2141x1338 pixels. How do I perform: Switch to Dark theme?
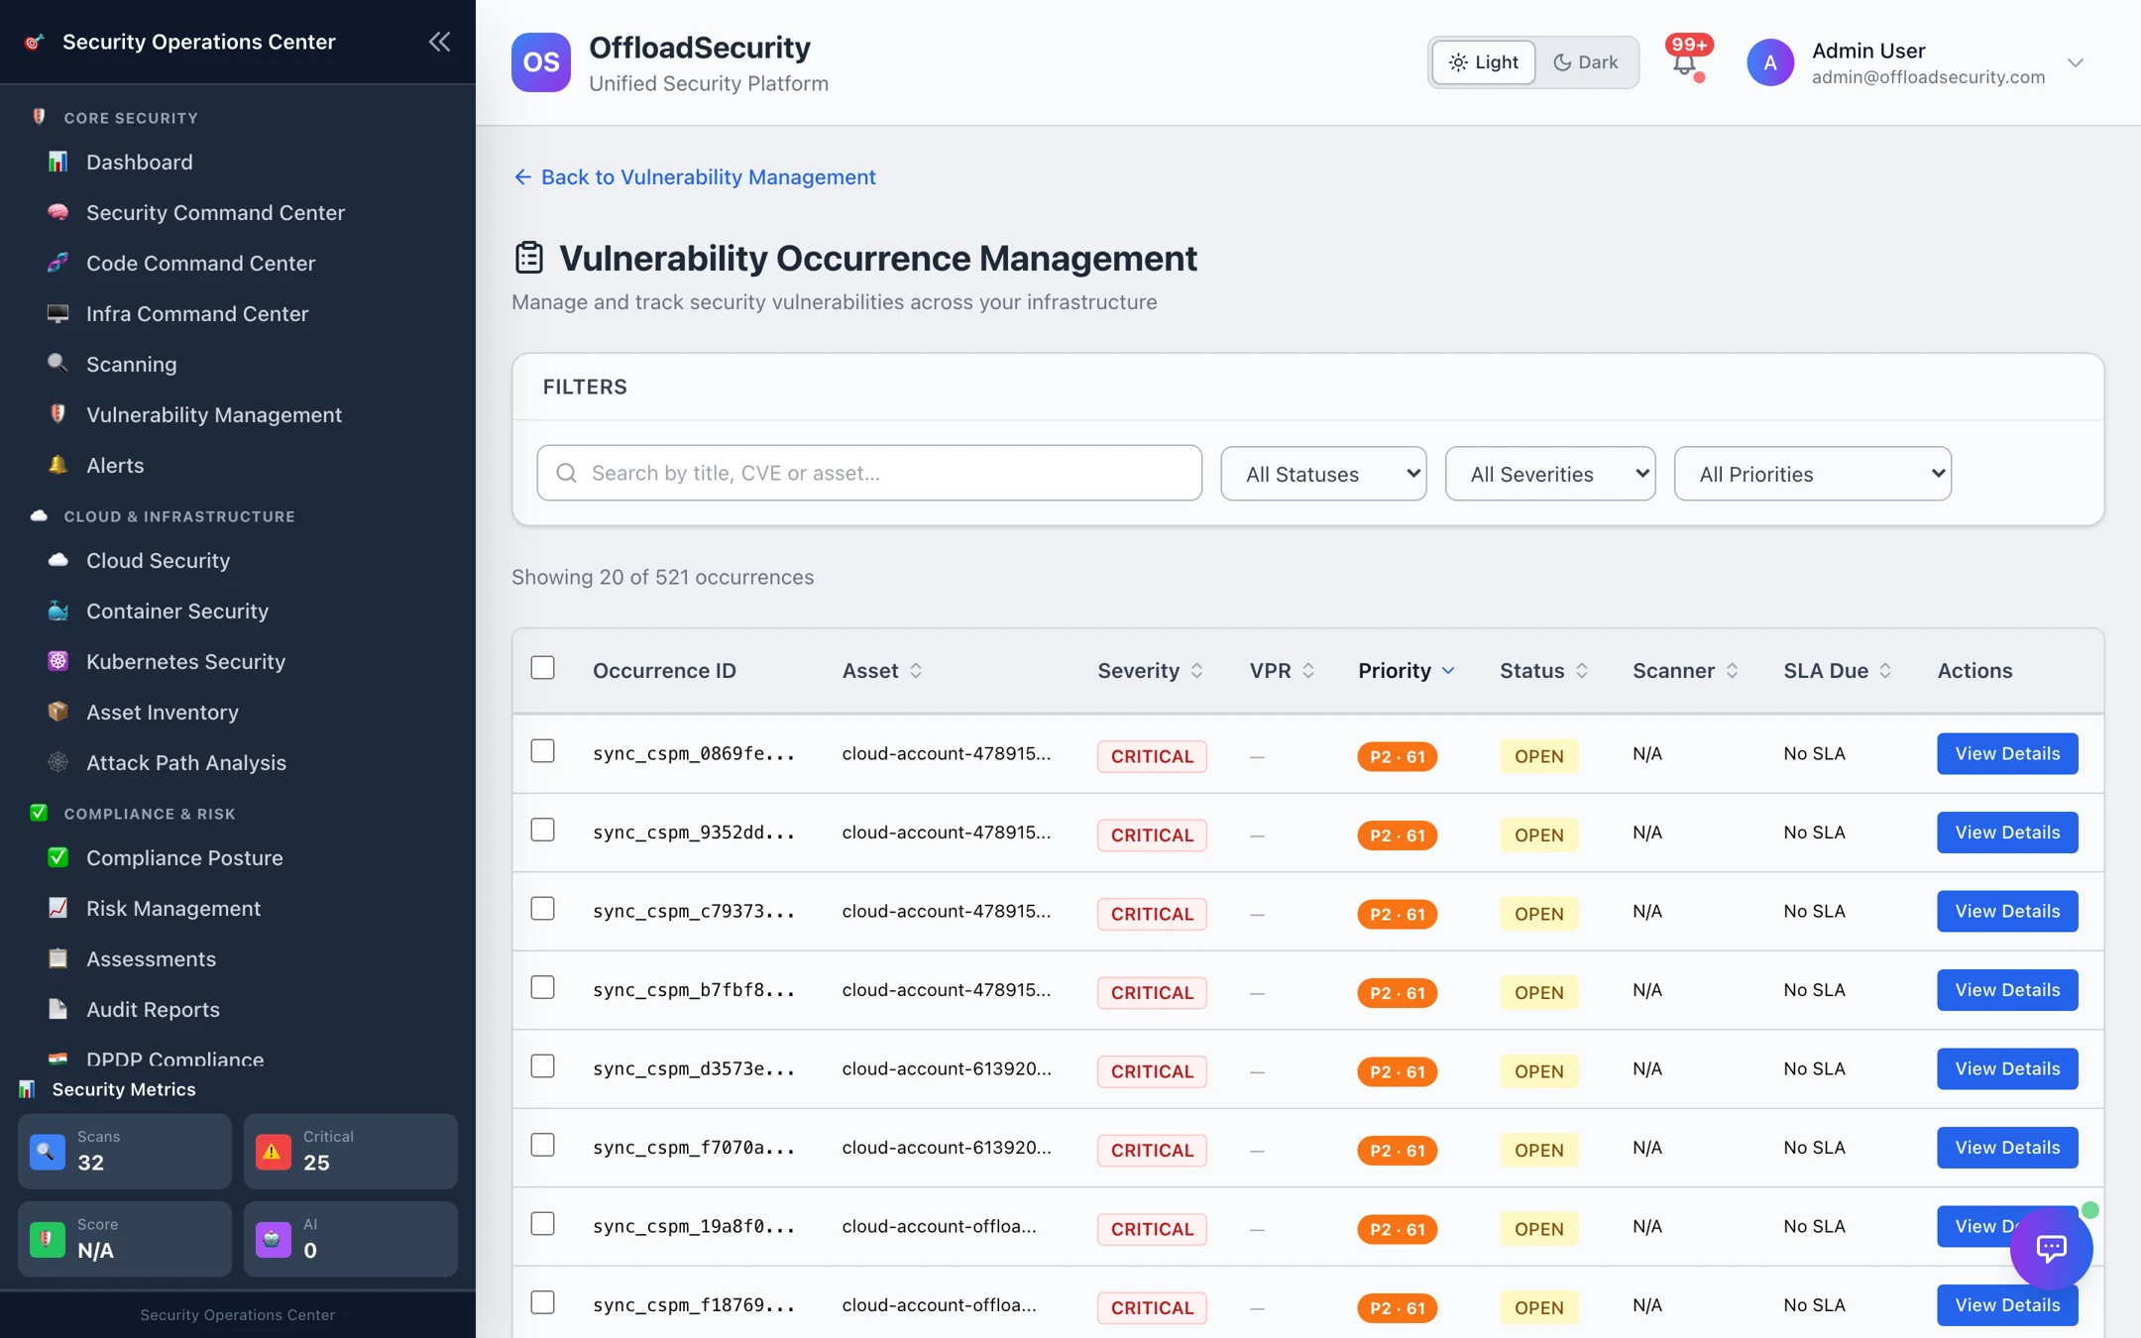click(1586, 62)
